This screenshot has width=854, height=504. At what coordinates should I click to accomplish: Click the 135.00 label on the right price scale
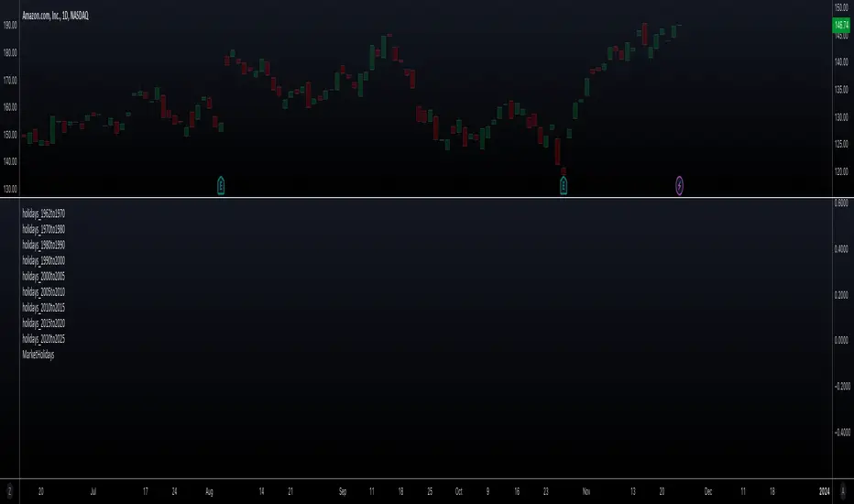[x=841, y=90]
